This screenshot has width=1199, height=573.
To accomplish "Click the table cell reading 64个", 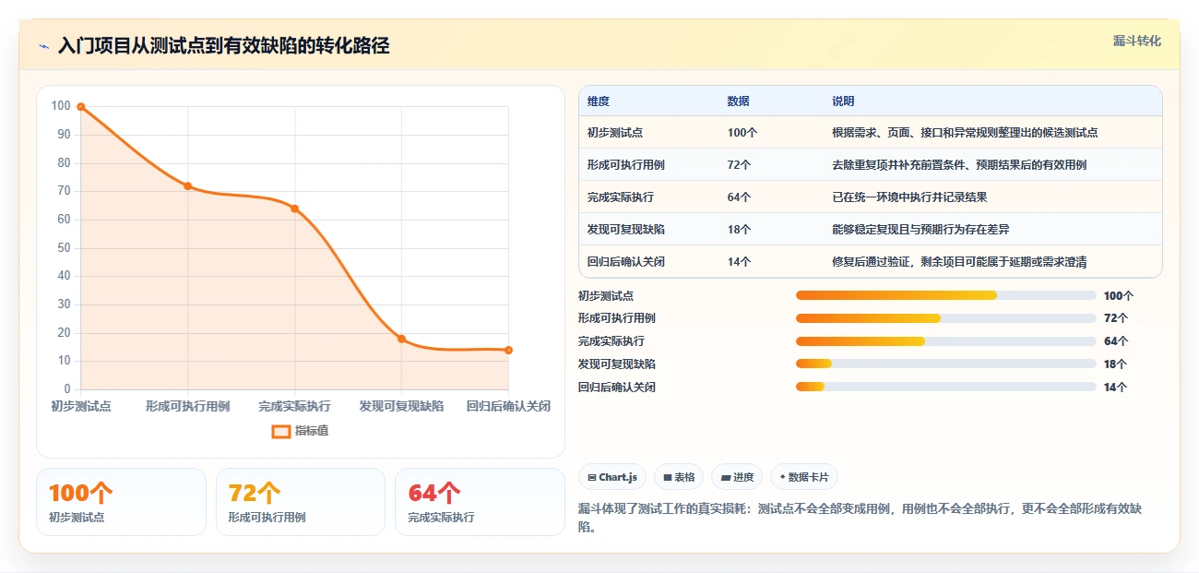I will pyautogui.click(x=740, y=197).
